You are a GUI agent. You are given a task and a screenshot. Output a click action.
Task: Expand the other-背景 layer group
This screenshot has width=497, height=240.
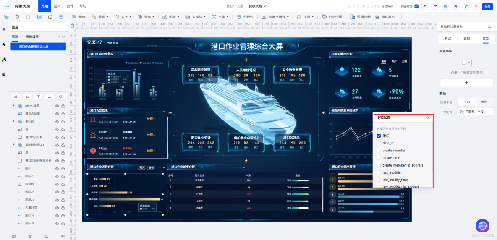pos(13,106)
